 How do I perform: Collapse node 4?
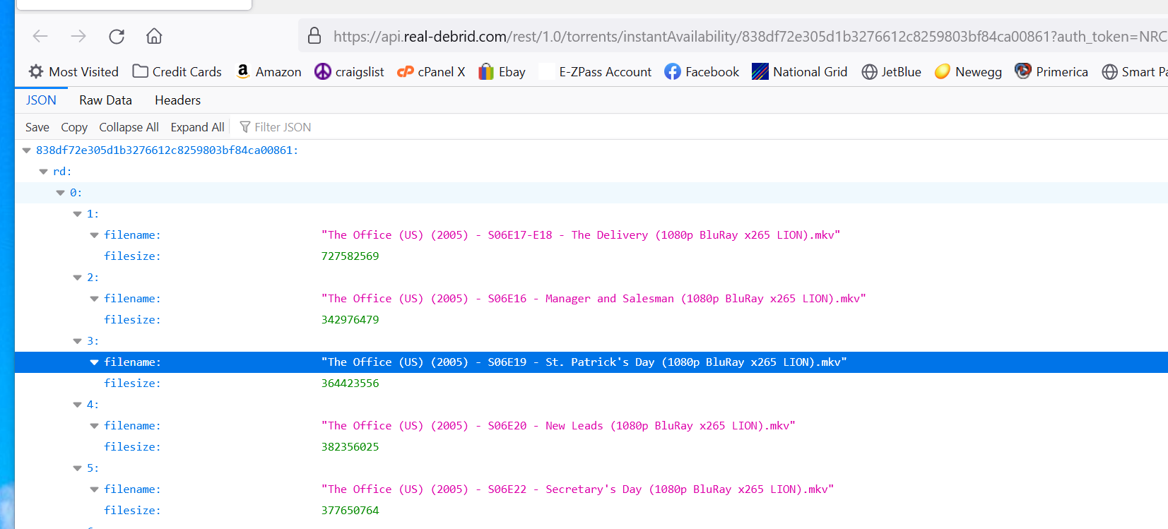pyautogui.click(x=78, y=405)
